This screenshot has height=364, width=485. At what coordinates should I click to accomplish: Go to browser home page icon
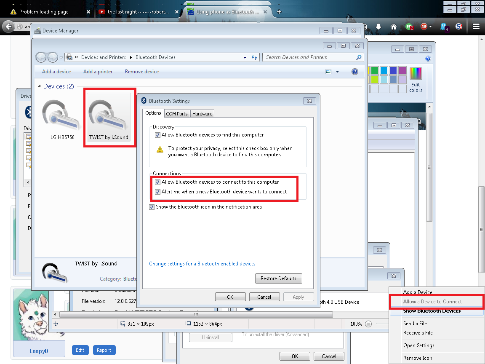pos(394,27)
